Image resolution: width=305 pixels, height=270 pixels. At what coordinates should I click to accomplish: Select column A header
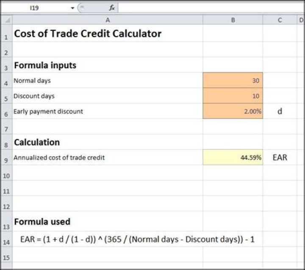(x=108, y=20)
